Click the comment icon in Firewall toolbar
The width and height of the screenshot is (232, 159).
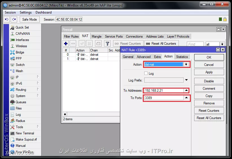pos(98,44)
